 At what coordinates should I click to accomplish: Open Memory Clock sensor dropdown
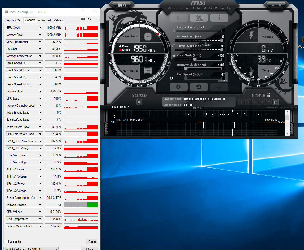(40, 35)
